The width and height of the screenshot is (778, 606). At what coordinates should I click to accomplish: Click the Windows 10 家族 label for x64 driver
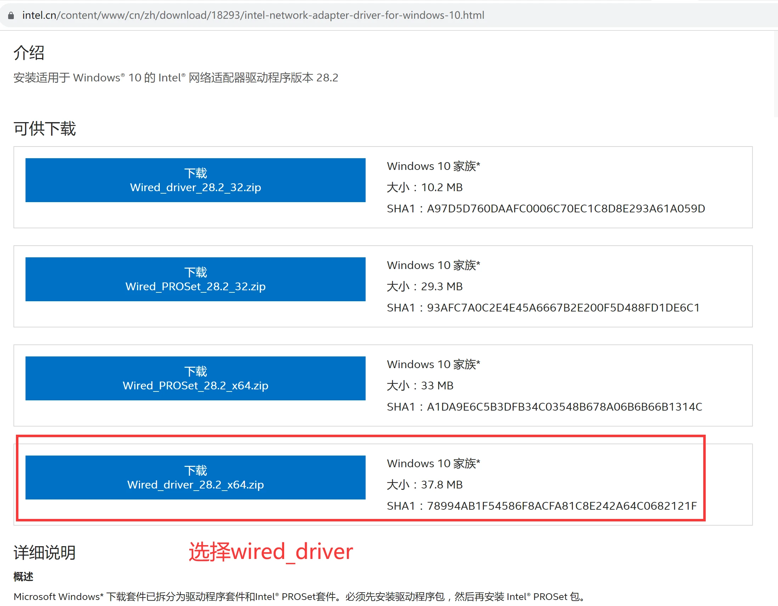tap(433, 463)
